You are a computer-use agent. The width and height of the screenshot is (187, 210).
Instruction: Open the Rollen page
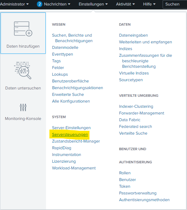(125, 173)
